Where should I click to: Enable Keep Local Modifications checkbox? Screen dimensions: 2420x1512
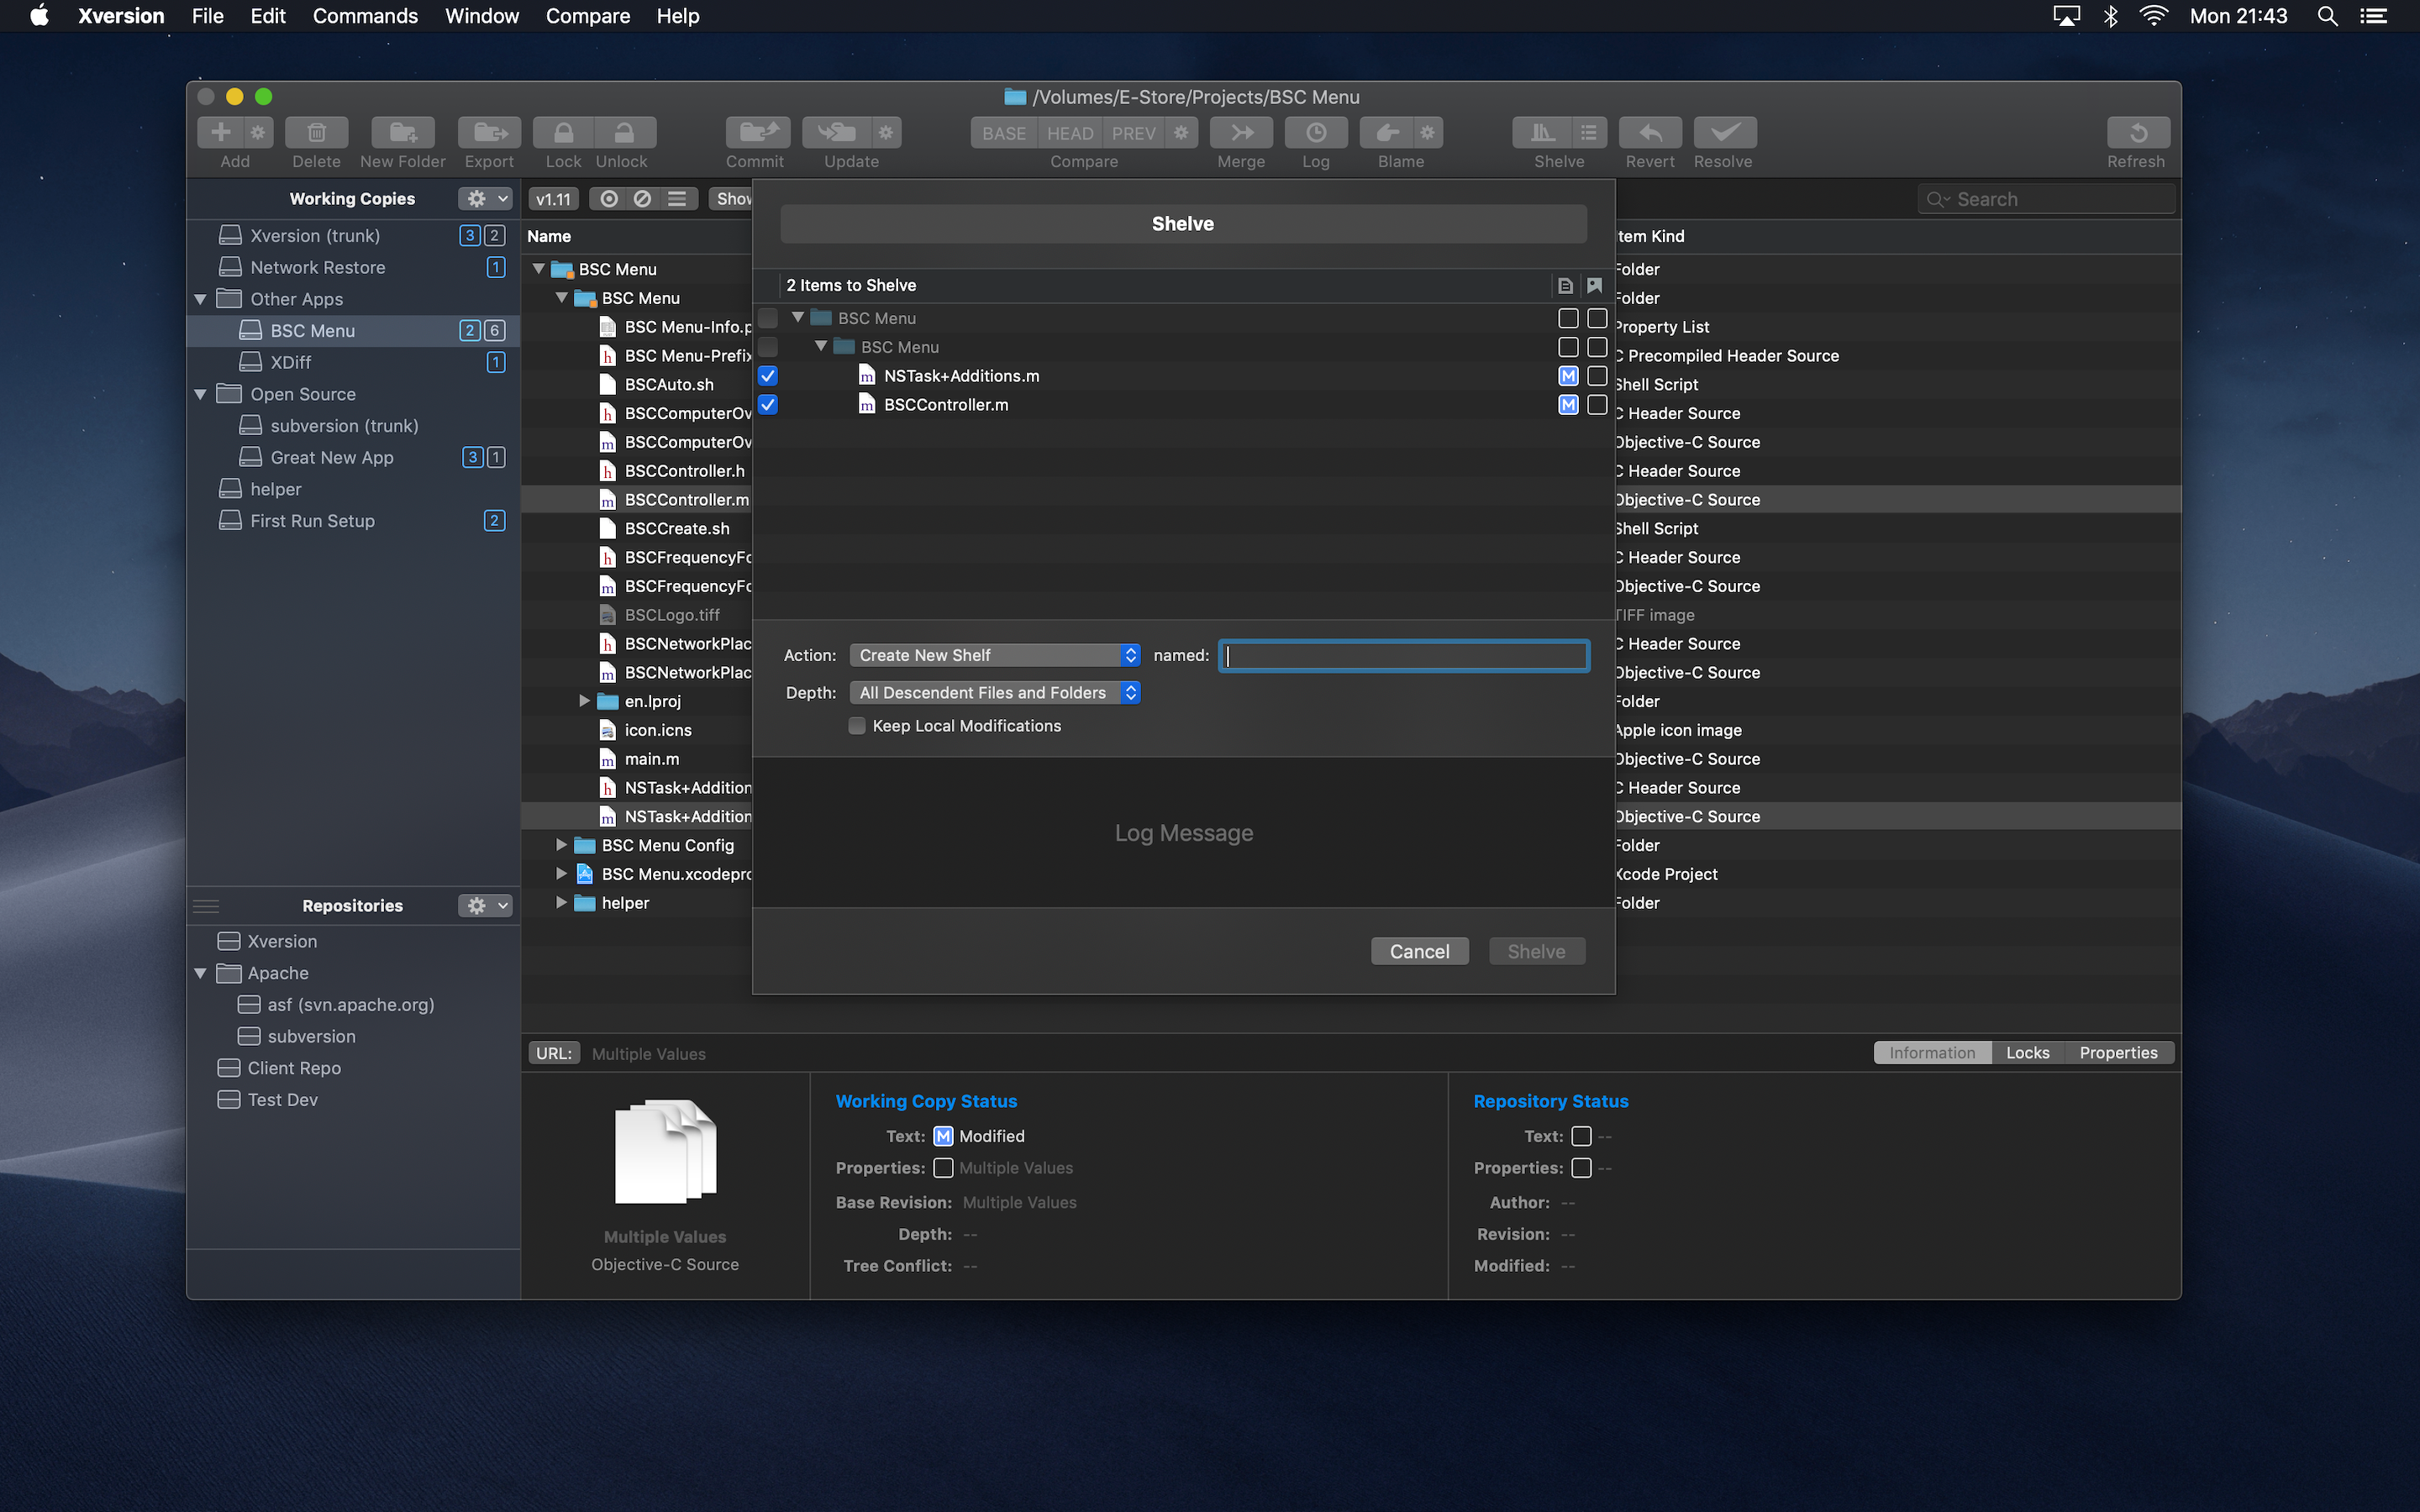[x=857, y=726]
